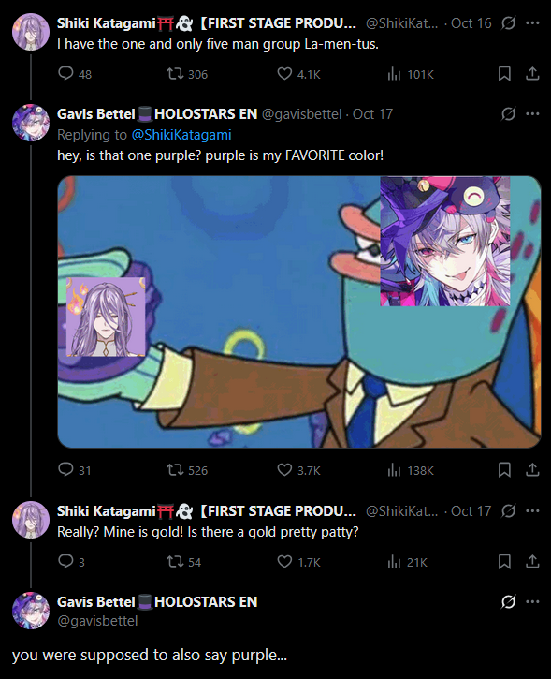Share Shiki's gold pretty patty tweet
The height and width of the screenshot is (679, 551).
pos(532,562)
